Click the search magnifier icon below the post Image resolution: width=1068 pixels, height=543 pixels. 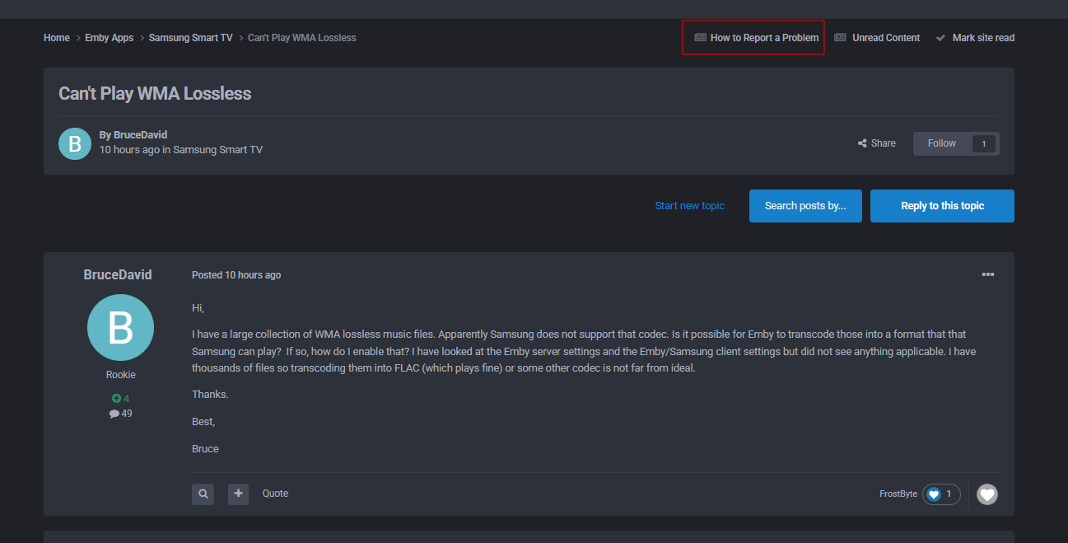203,494
